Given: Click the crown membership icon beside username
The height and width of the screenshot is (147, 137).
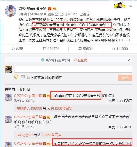Looking at the screenshot, I should tap(54, 9).
